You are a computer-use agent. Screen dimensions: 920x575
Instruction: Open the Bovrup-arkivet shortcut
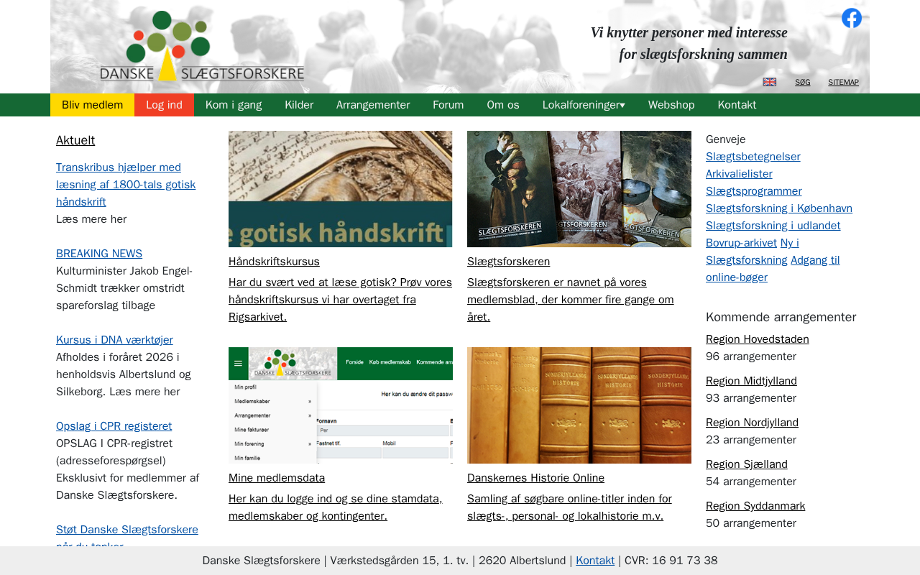741,243
